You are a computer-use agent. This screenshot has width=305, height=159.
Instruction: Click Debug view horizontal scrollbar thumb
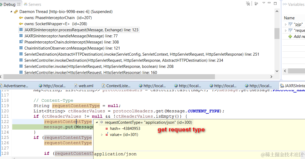click(x=109, y=77)
